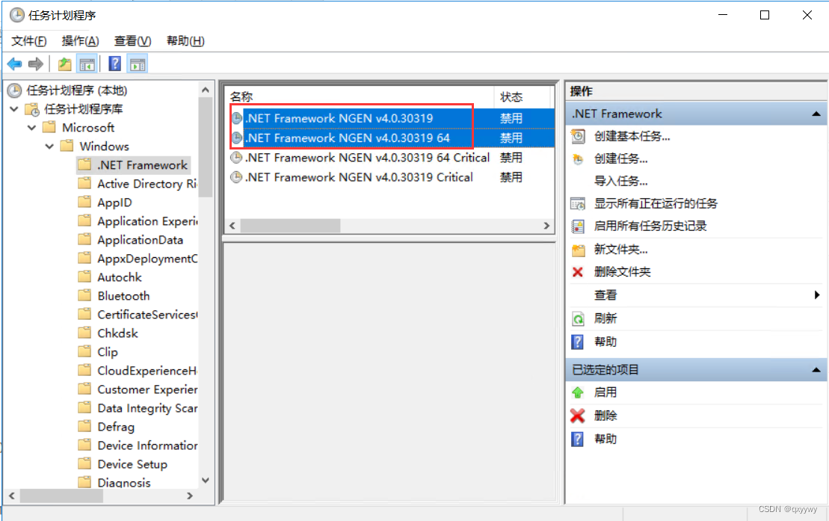Click 导入任务... action
Screen dimensions: 829x521
[x=620, y=182]
